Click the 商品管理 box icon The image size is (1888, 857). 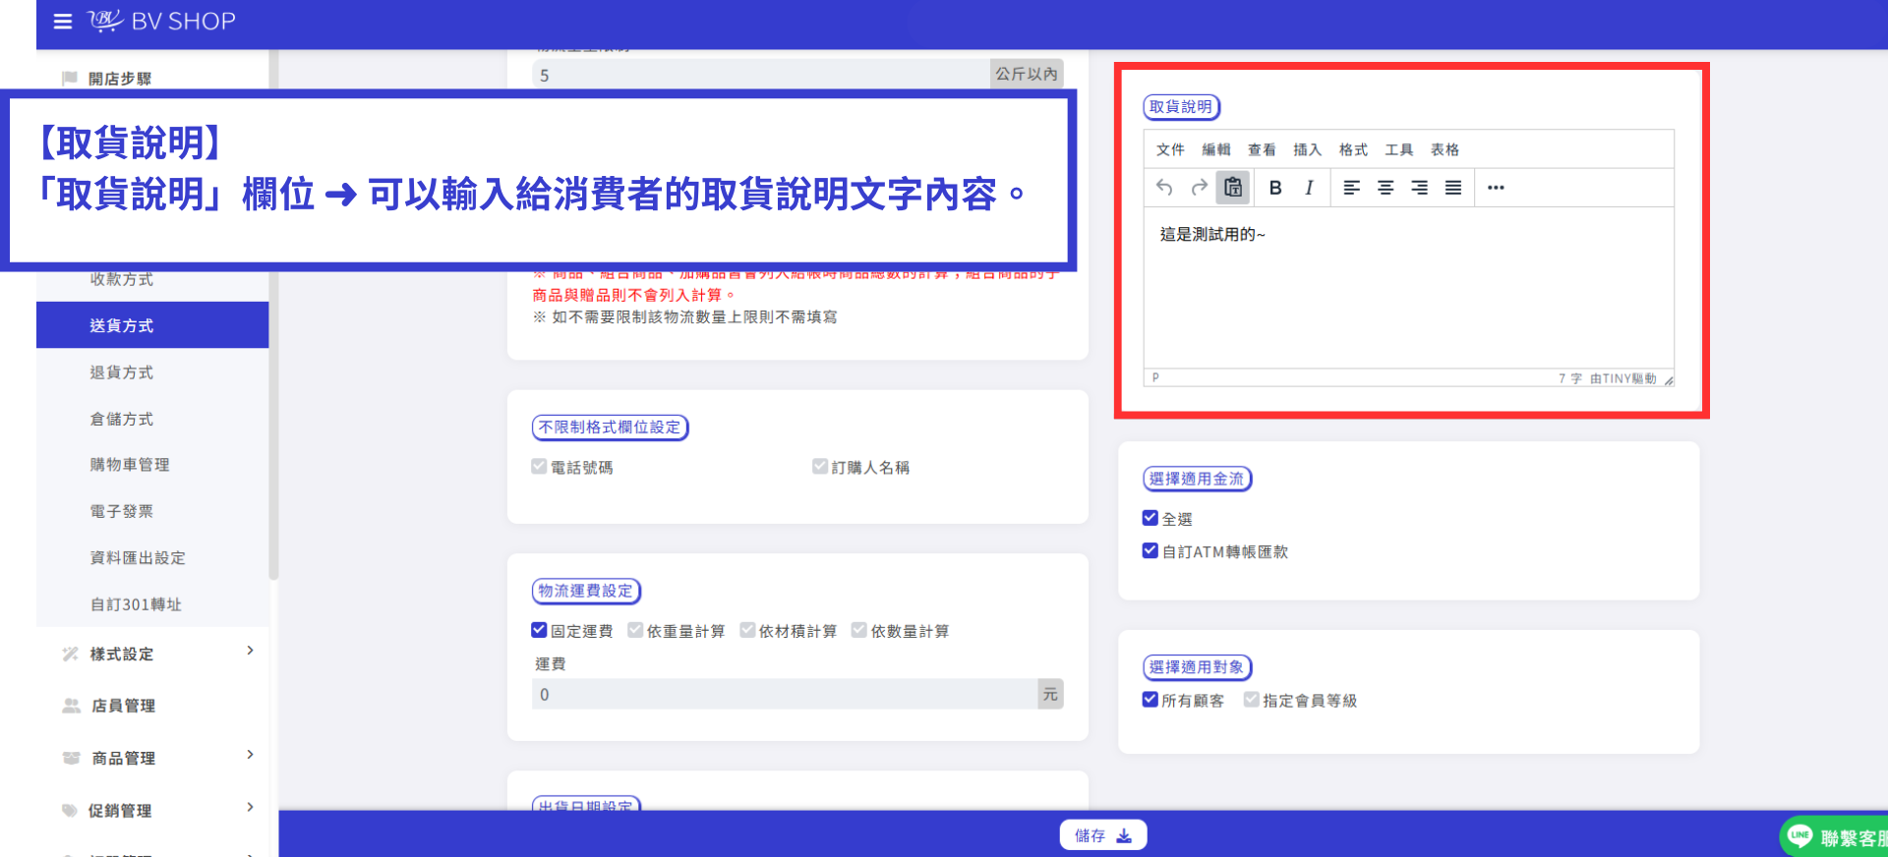click(71, 758)
